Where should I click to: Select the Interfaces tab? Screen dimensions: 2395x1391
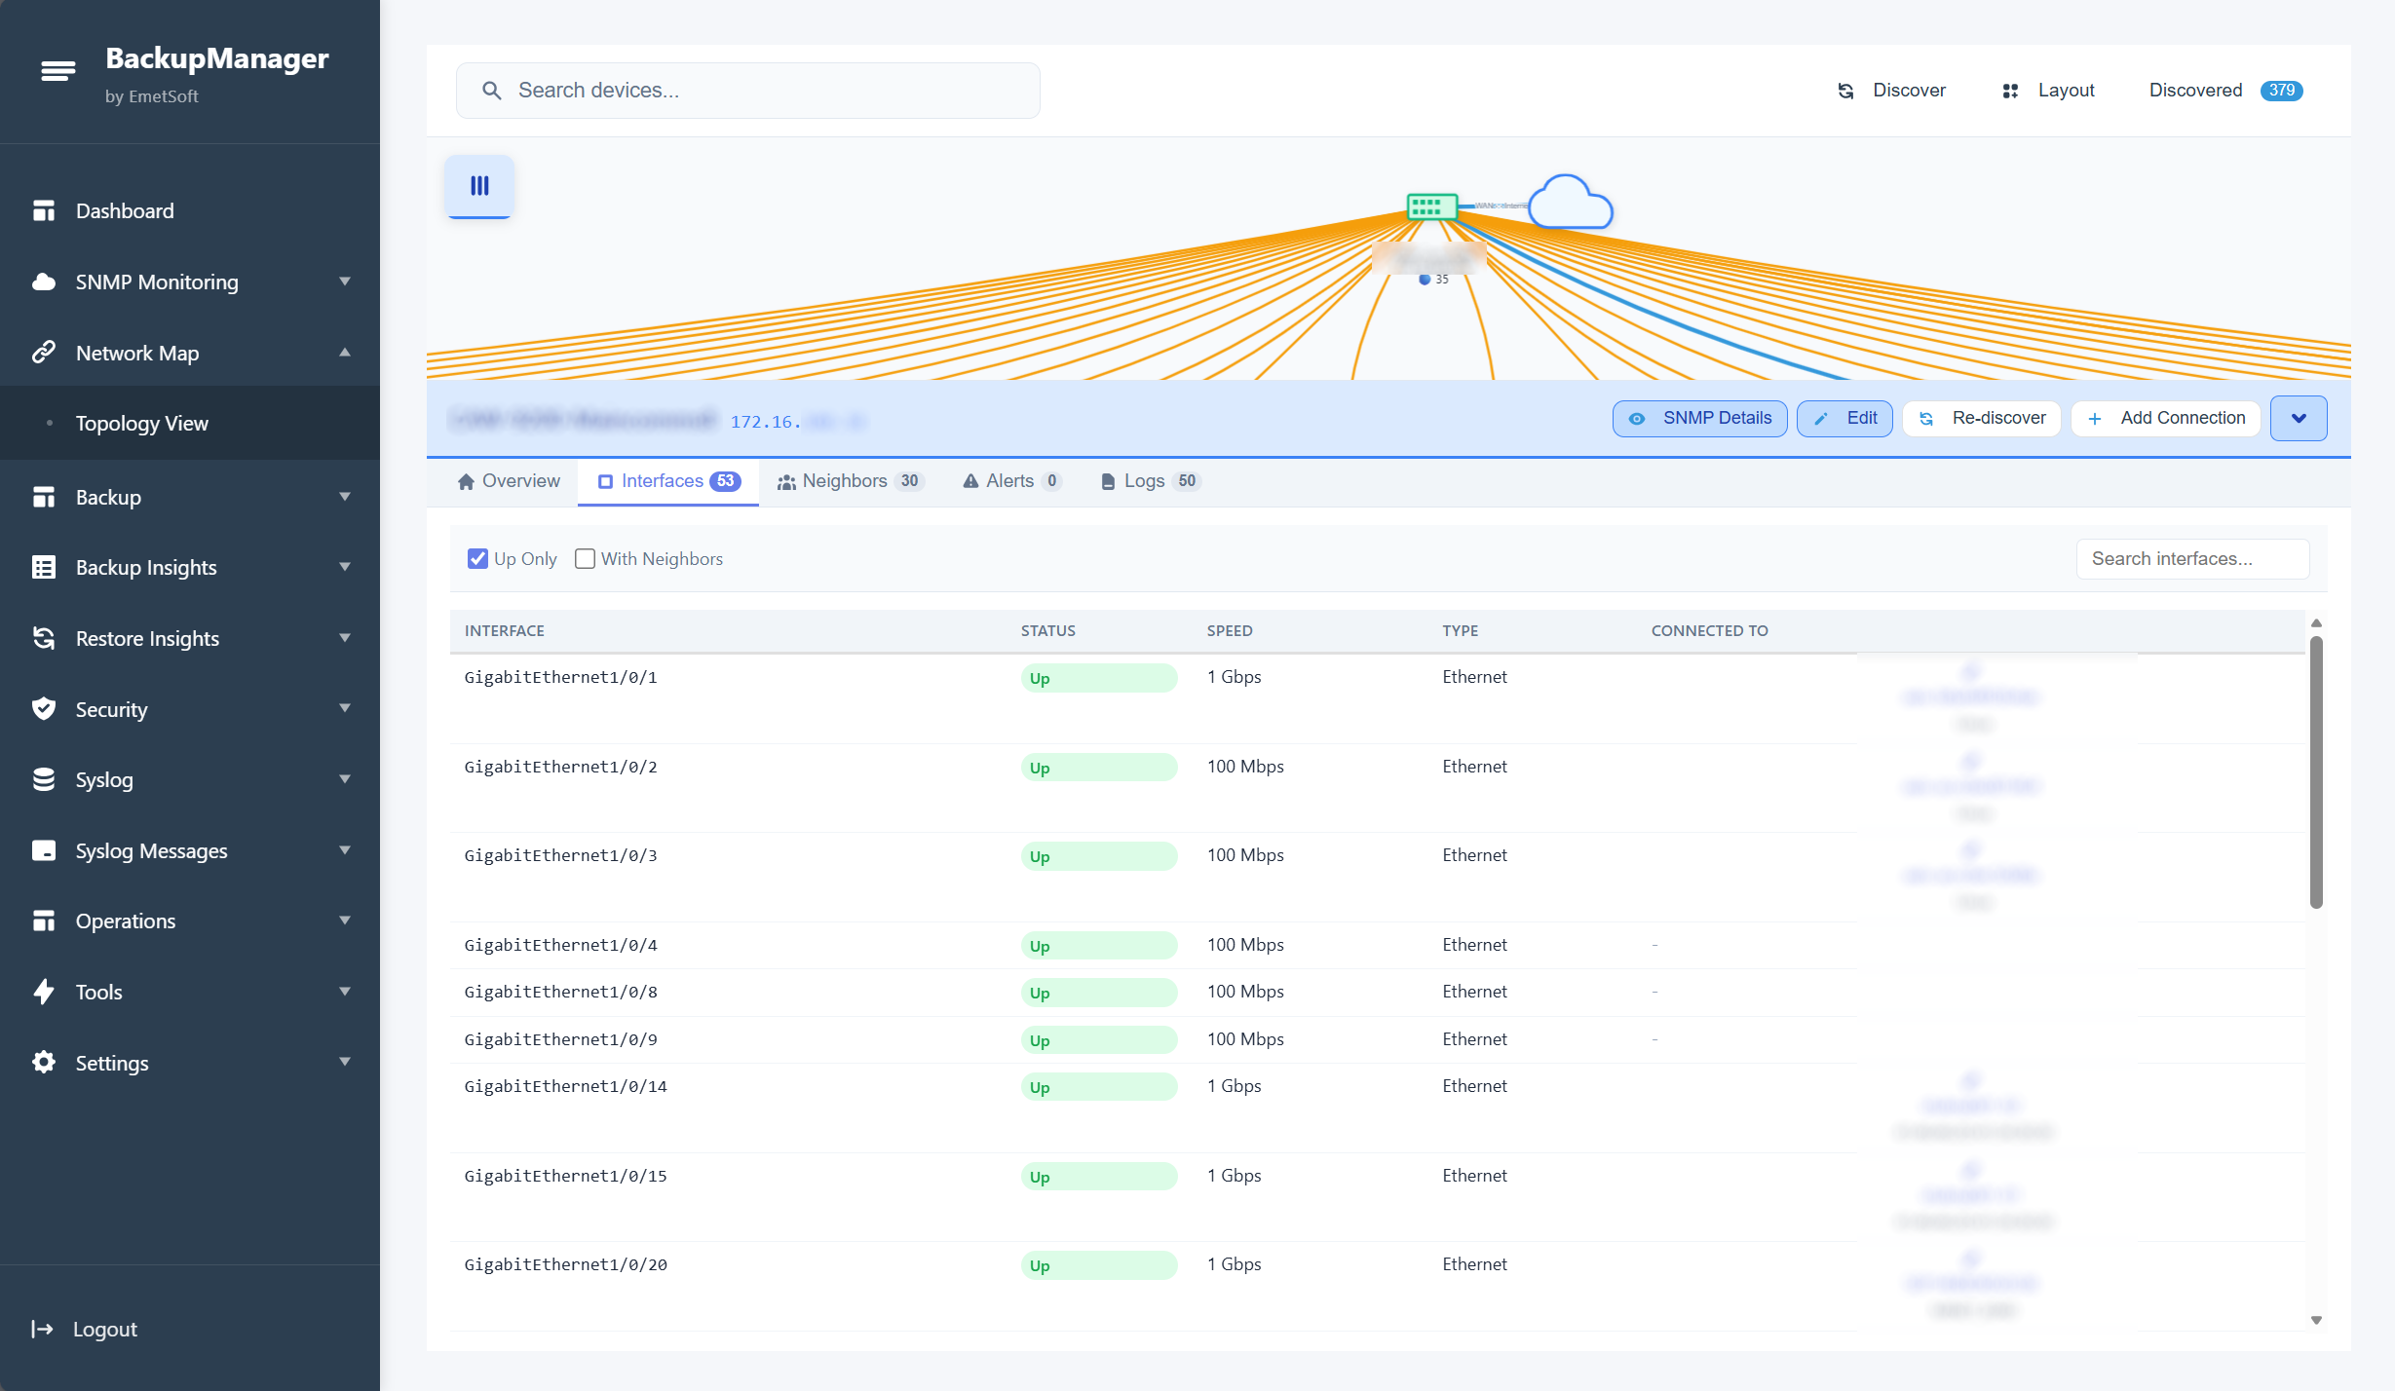click(668, 481)
